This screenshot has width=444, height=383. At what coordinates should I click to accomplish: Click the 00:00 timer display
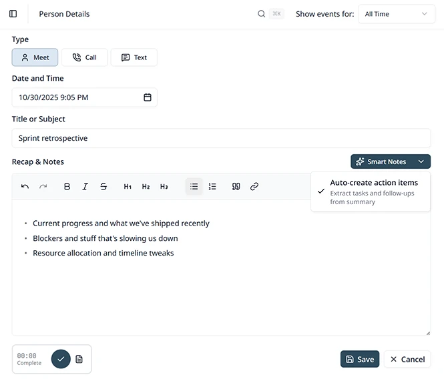(27, 356)
